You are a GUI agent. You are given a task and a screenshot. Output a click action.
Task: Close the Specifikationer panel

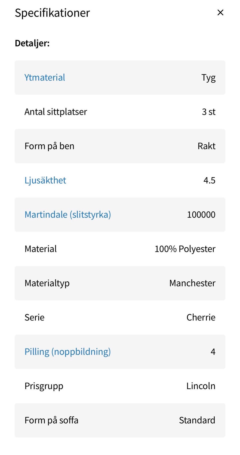[x=220, y=13]
